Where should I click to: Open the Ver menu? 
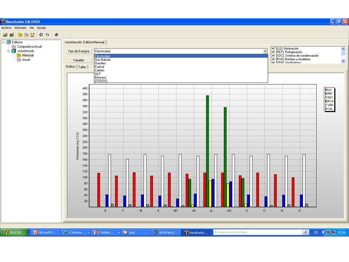pyautogui.click(x=32, y=28)
